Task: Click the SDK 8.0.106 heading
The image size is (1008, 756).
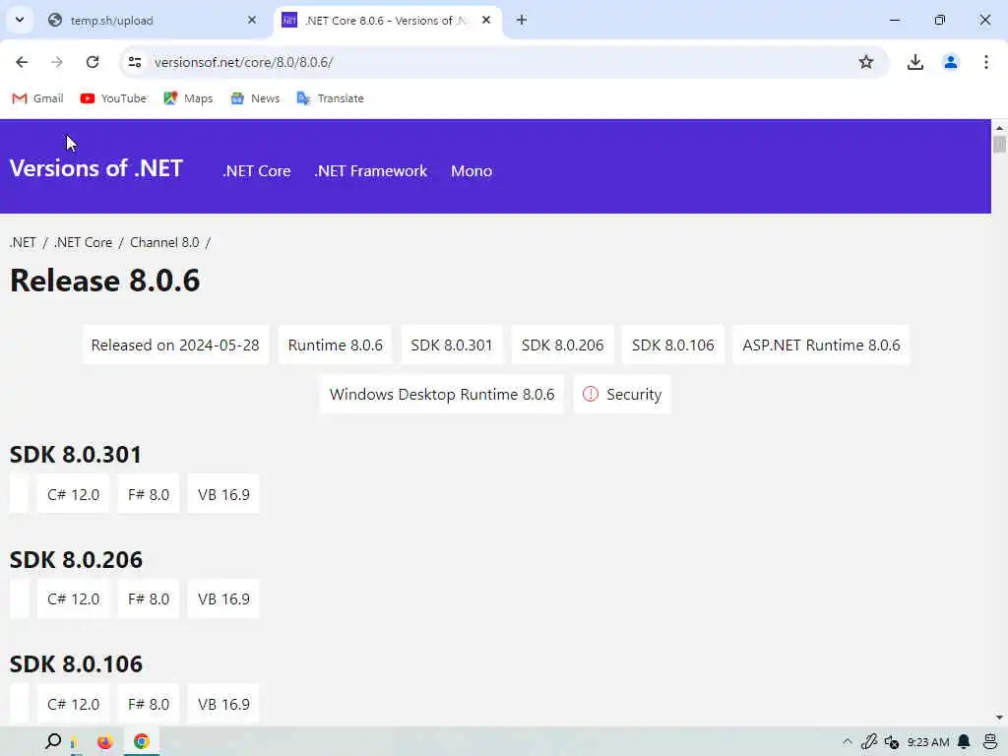Action: click(76, 664)
